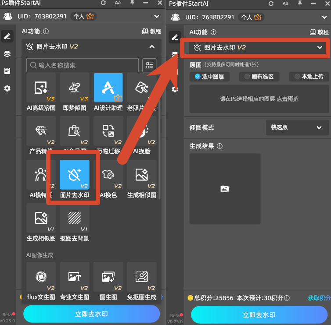
Task: Select 本地上传 radio option
Action: 309,77
